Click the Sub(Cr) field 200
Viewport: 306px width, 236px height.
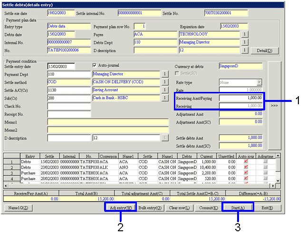pos(69,98)
